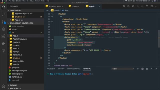Click the compare changes icon in editor toolbar

pyautogui.click(x=124, y=6)
